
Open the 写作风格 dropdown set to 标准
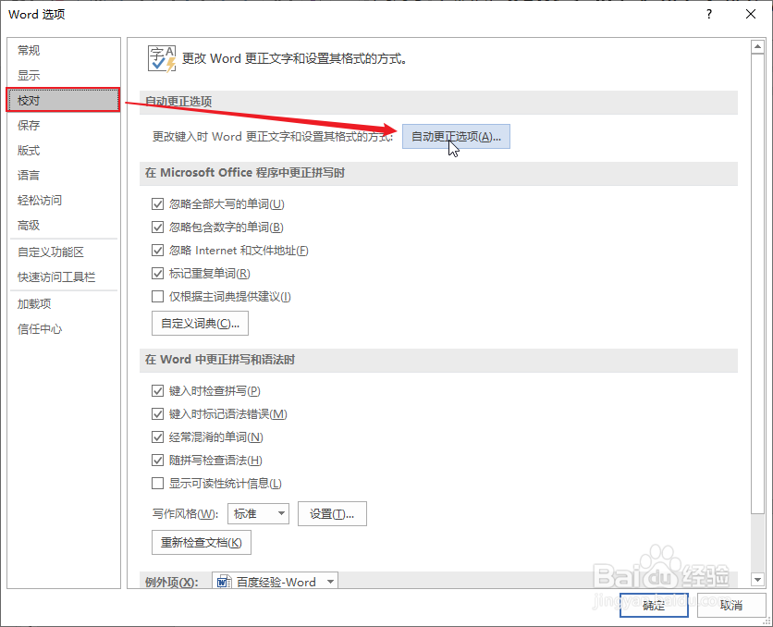tap(258, 513)
